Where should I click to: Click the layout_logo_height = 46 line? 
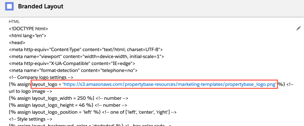point(68,105)
